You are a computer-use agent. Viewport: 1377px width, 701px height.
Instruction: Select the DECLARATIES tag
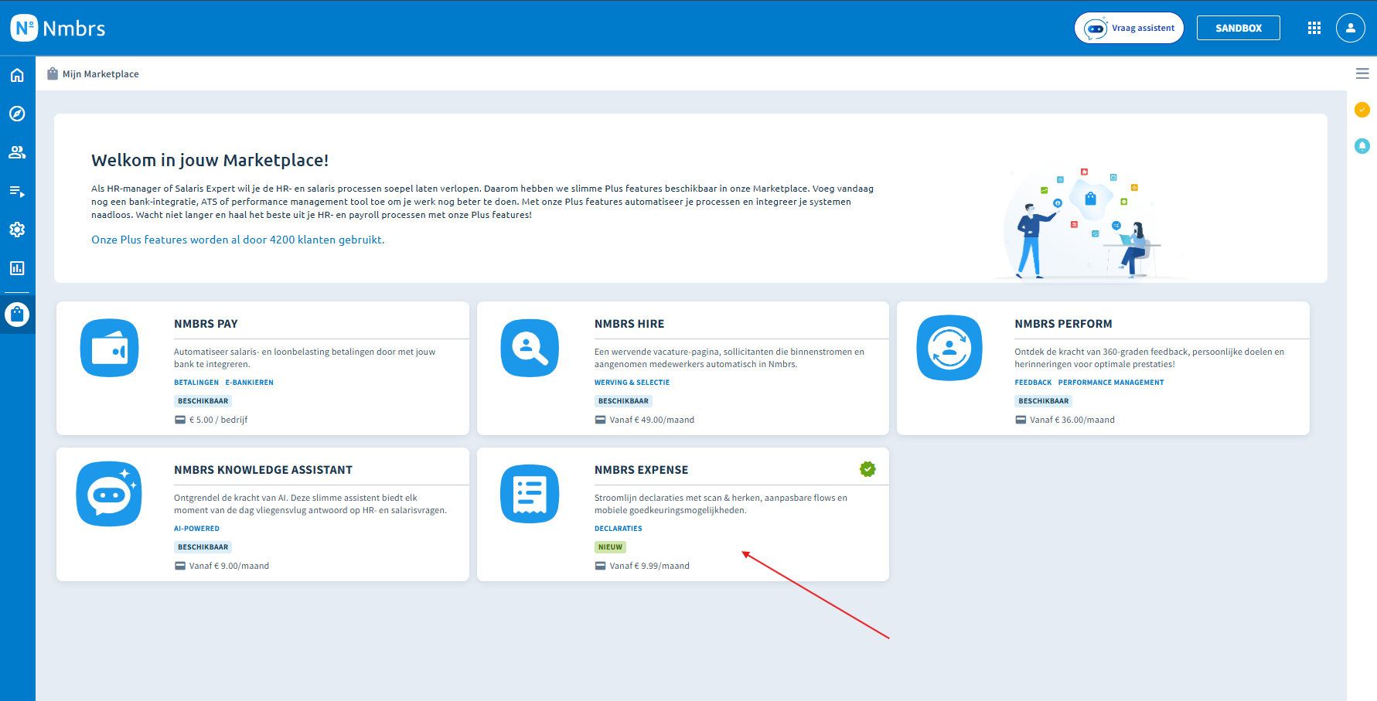pos(618,529)
